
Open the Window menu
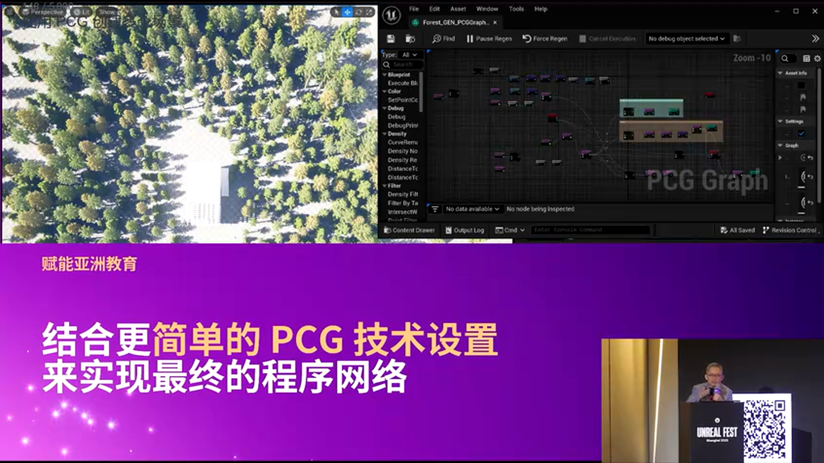click(486, 9)
